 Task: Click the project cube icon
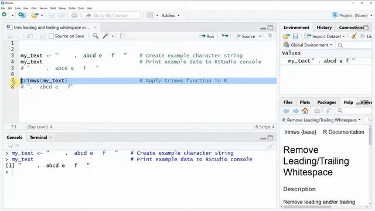[335, 15]
